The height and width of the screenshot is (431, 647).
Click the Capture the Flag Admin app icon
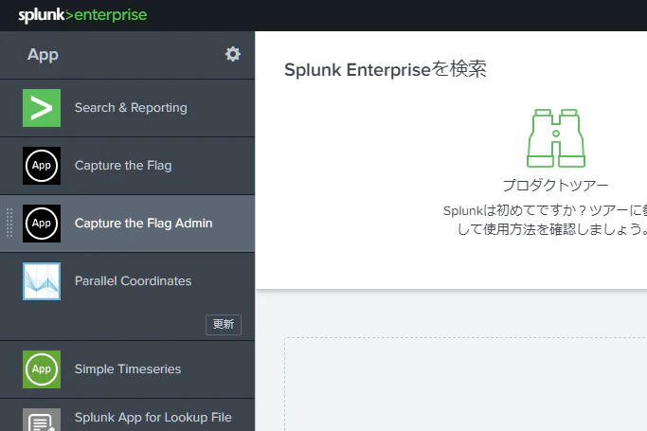pos(42,224)
